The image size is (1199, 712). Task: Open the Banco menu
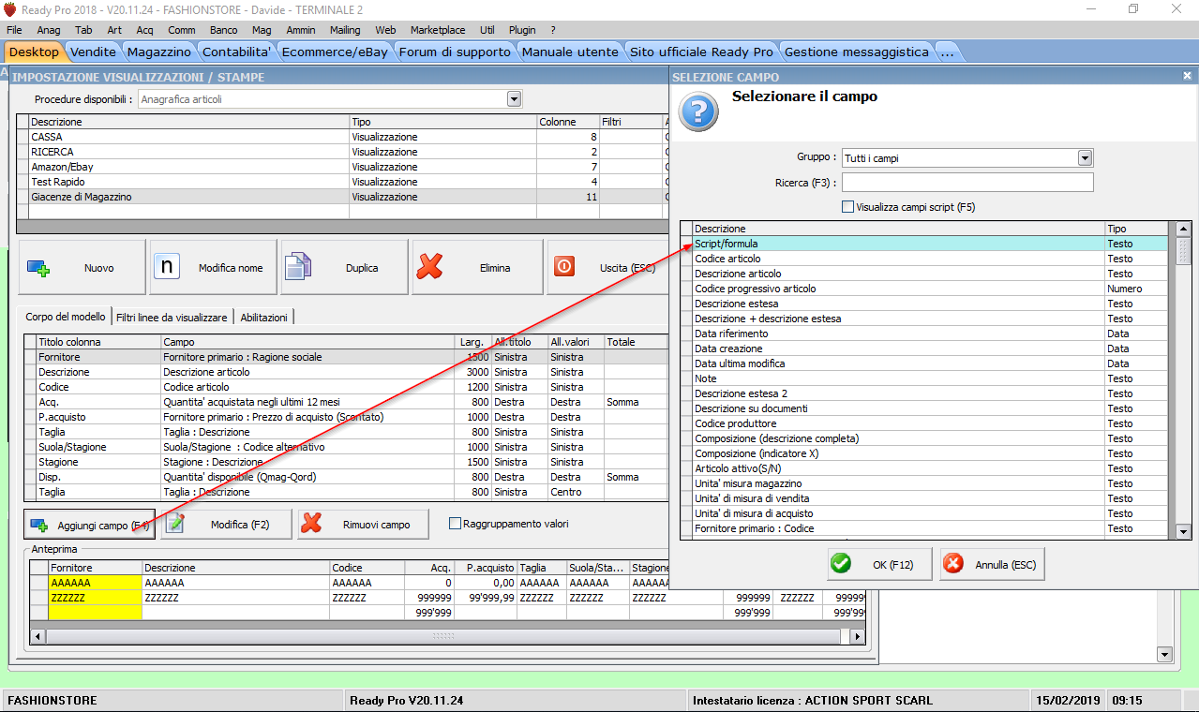[x=223, y=30]
